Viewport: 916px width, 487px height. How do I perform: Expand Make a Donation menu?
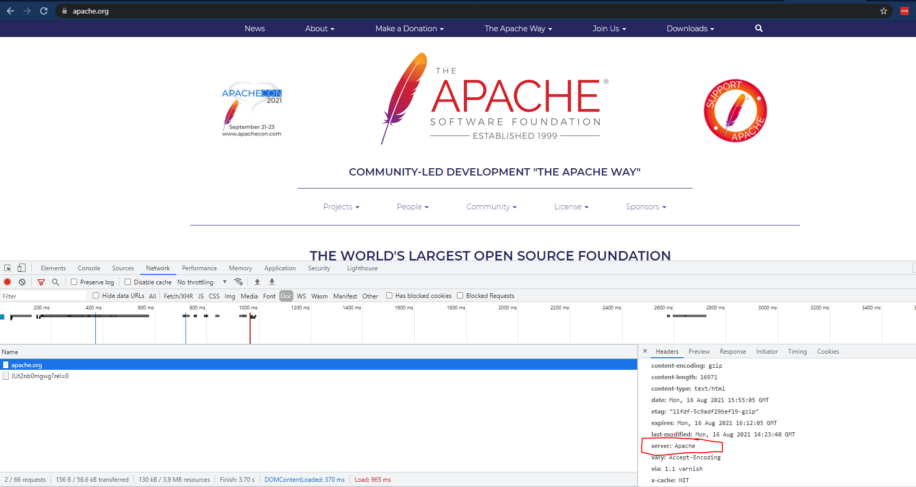[410, 29]
